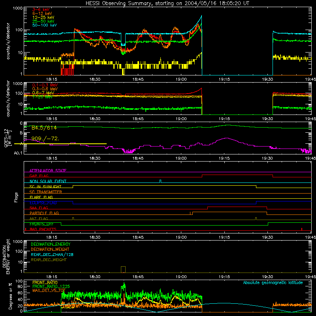The image size is (316, 316).
Task: Select the BAD_PACKETS flag label
Action: pos(43,229)
